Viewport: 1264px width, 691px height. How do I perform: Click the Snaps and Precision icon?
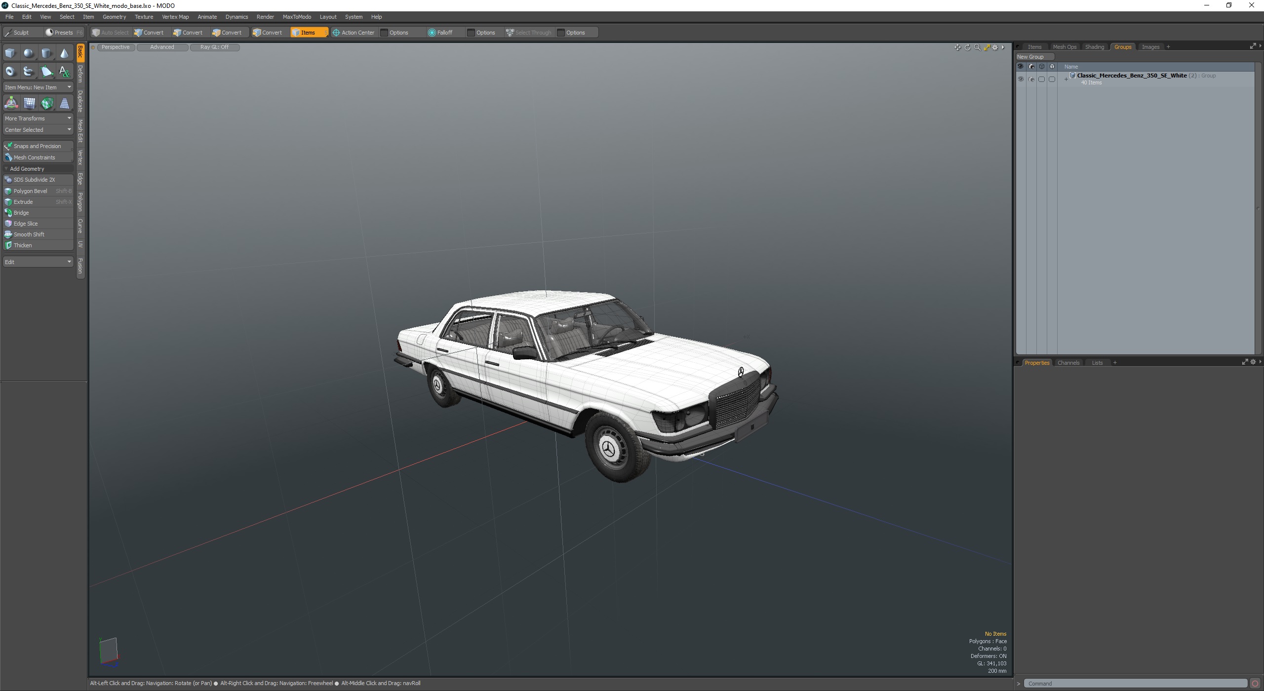coord(9,146)
